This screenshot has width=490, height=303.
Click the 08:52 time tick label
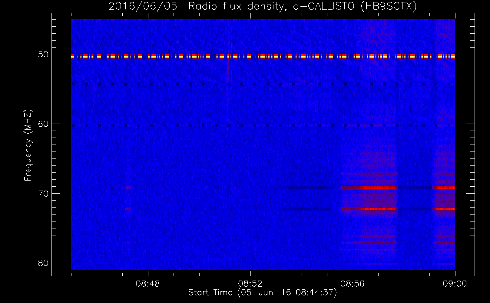[250, 284]
